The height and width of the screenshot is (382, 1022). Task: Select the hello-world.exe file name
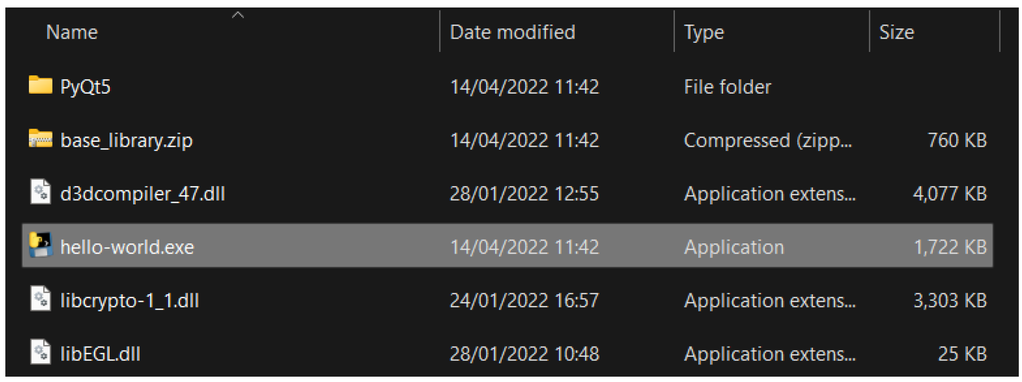[127, 247]
